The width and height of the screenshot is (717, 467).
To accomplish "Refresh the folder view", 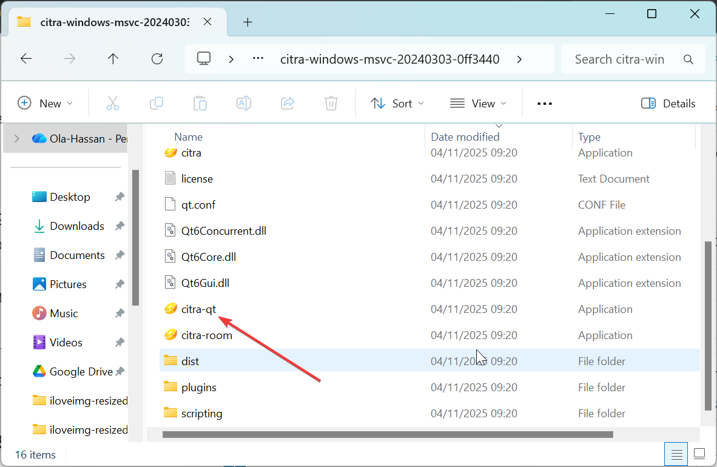I will click(x=157, y=59).
